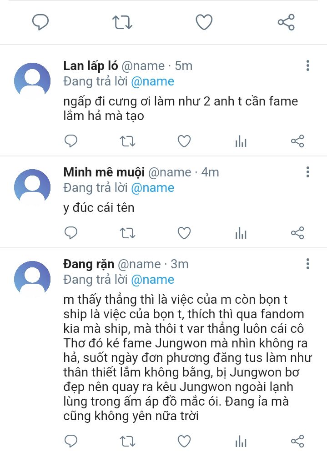327x452 pixels.
Task: Open Lan lấp ló's profile name
Action: pyautogui.click(x=91, y=66)
